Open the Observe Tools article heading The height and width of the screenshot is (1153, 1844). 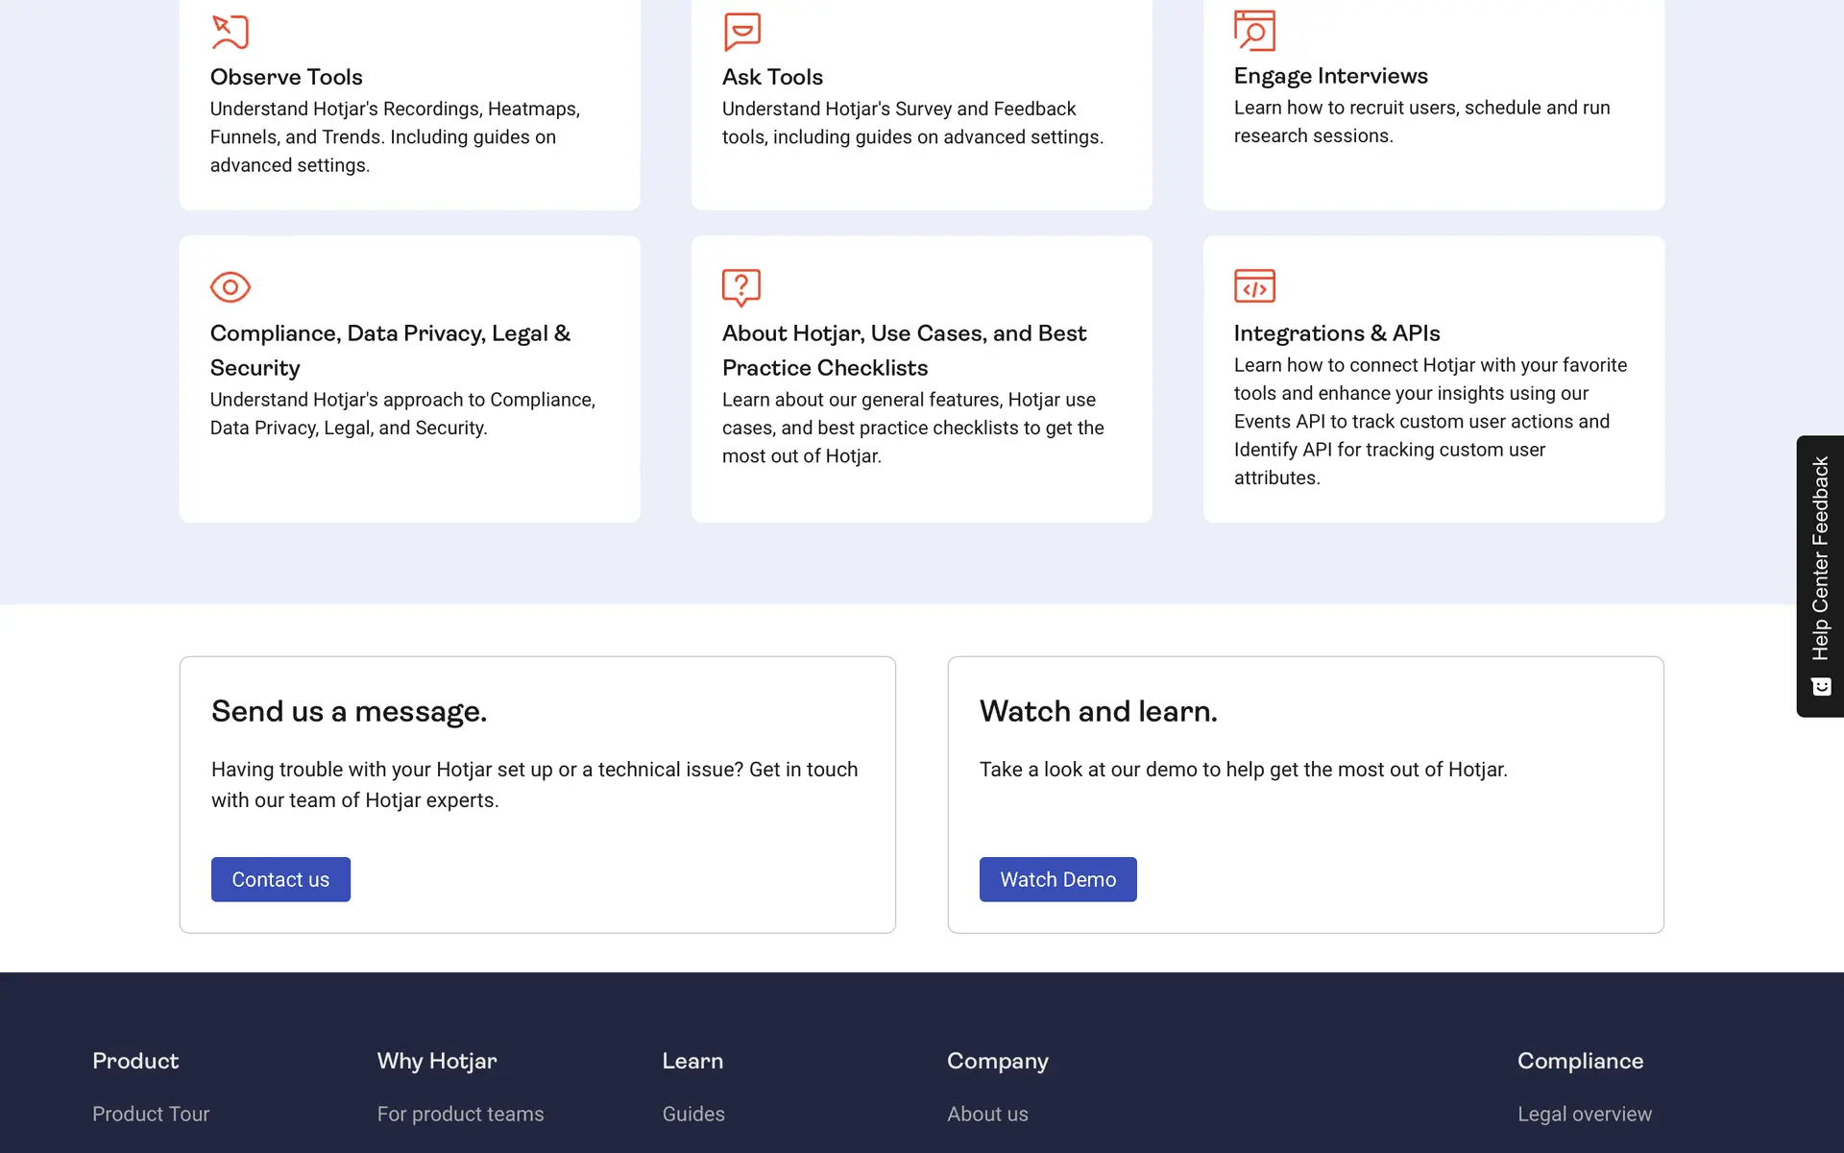click(286, 77)
